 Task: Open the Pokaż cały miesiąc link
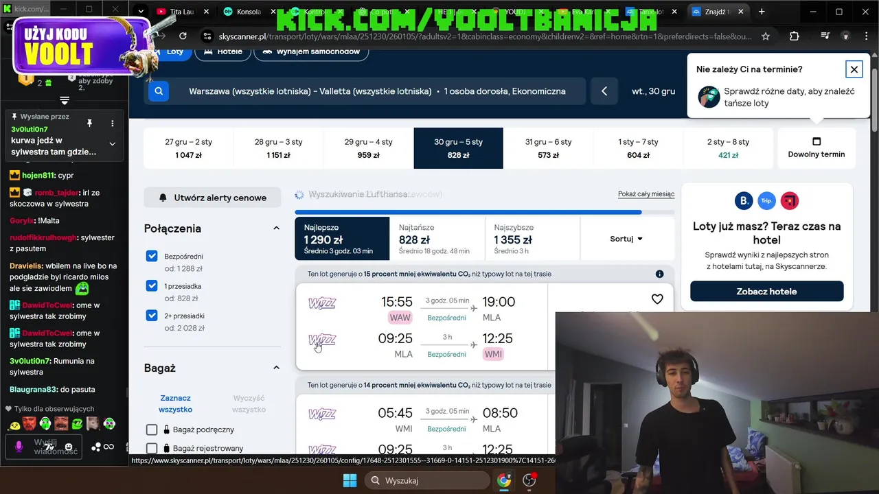646,194
